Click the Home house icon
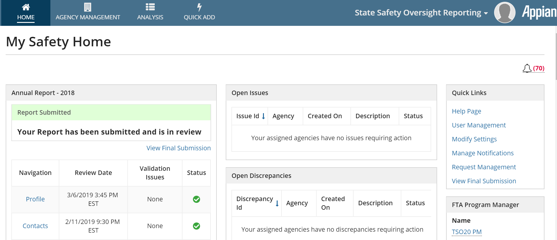Screen dimensions: 557x240 [26, 7]
